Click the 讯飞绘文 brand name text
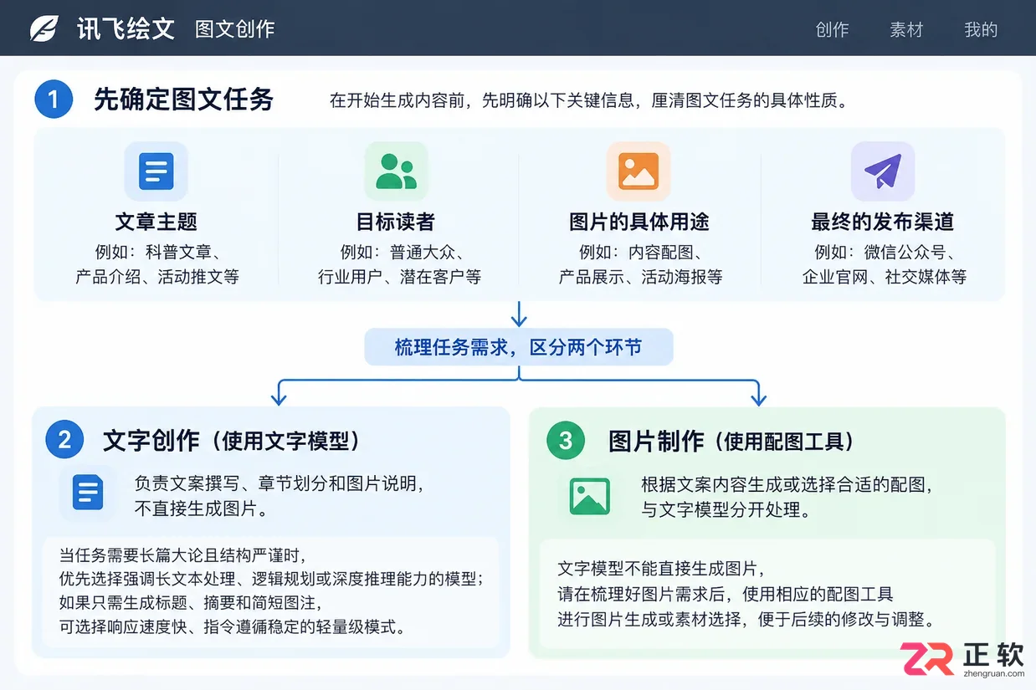1036x690 pixels. coord(126,29)
